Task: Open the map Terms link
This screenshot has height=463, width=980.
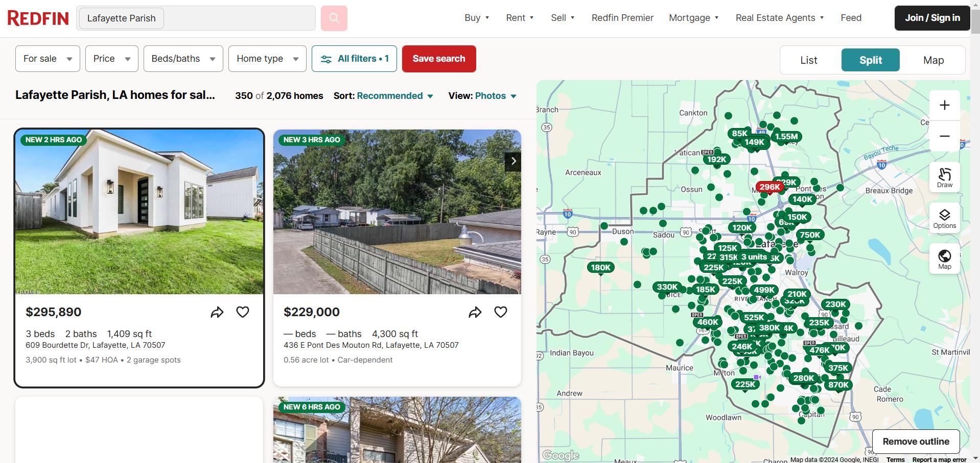Action: (x=896, y=459)
